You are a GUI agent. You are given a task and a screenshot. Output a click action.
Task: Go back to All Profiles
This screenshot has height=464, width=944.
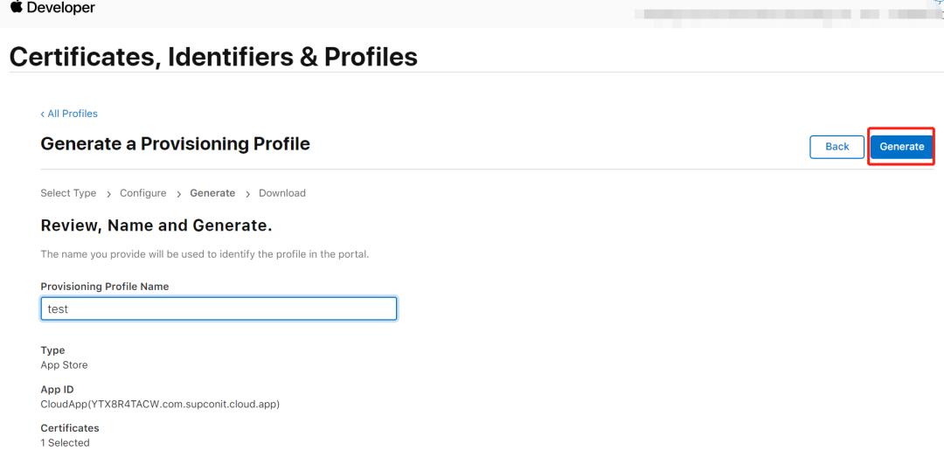(69, 114)
